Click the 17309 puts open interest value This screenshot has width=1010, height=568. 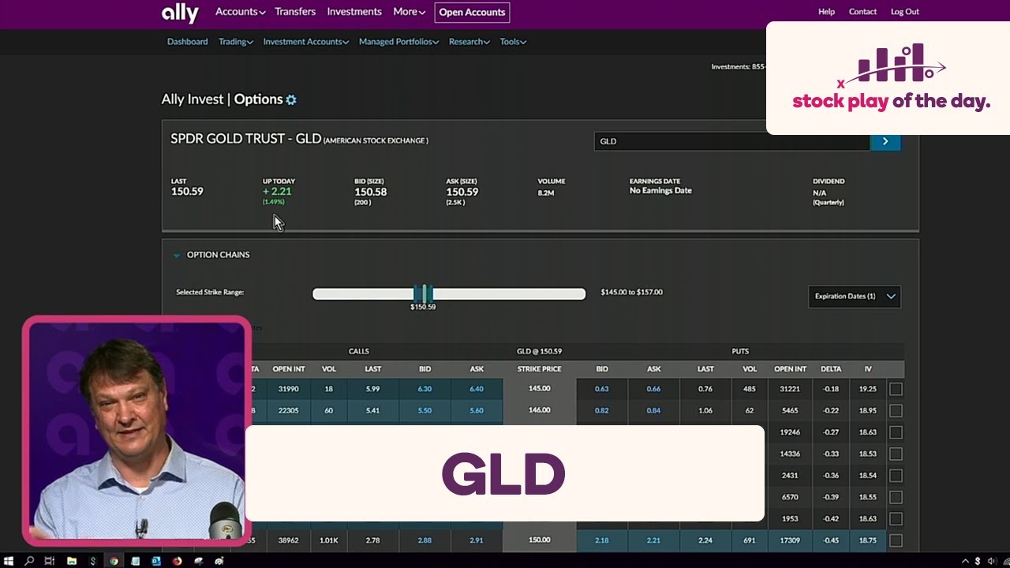tap(791, 540)
